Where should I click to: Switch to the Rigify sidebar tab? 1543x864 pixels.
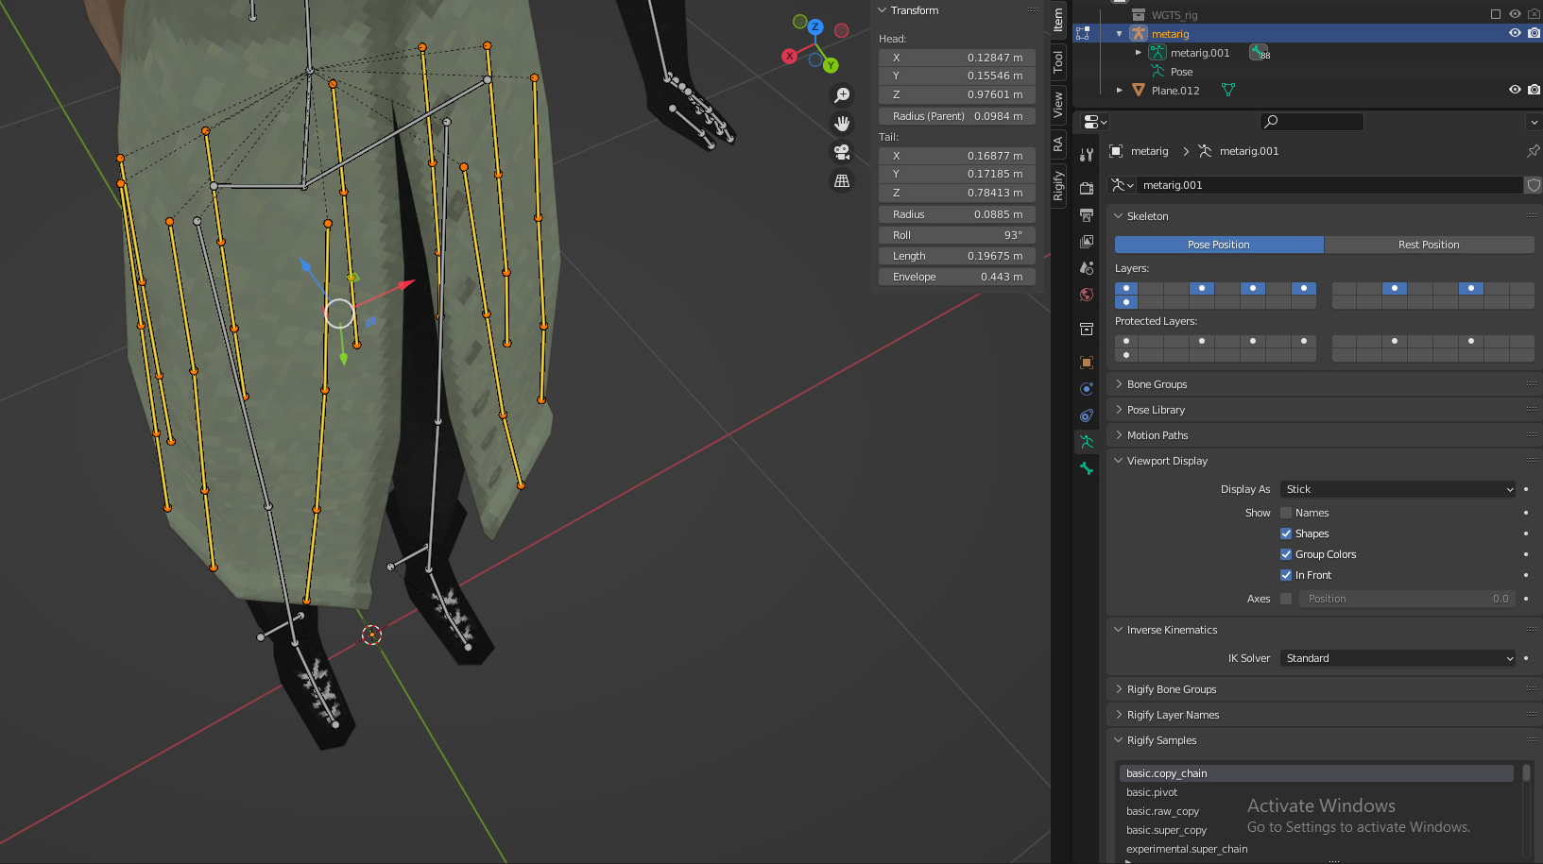coord(1058,185)
